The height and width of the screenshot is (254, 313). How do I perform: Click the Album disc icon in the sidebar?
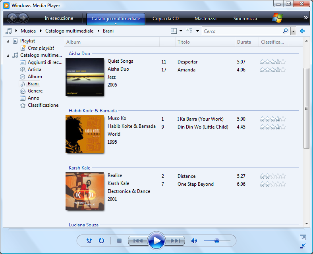pos(23,77)
